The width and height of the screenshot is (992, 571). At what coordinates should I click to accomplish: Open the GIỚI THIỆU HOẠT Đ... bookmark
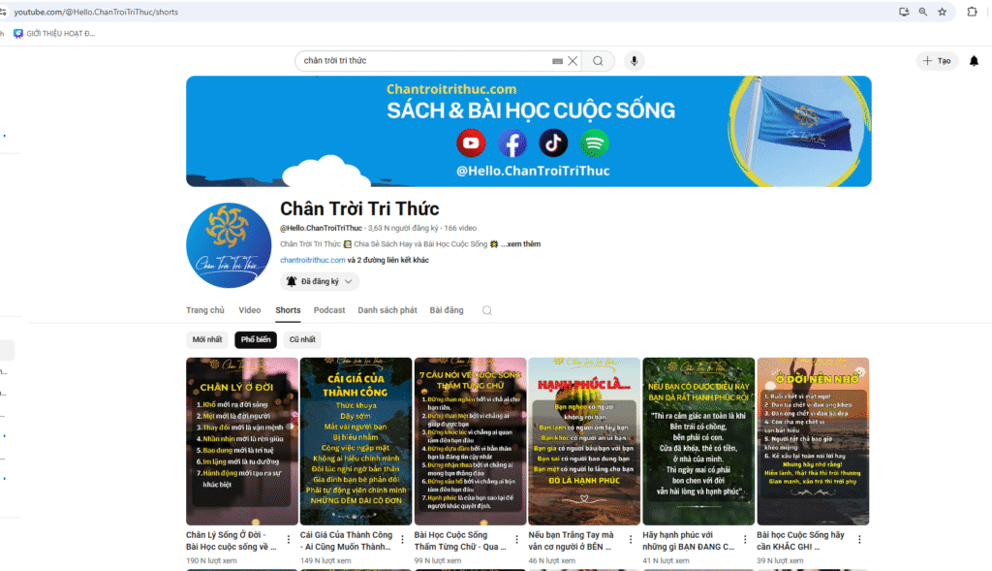click(x=54, y=34)
